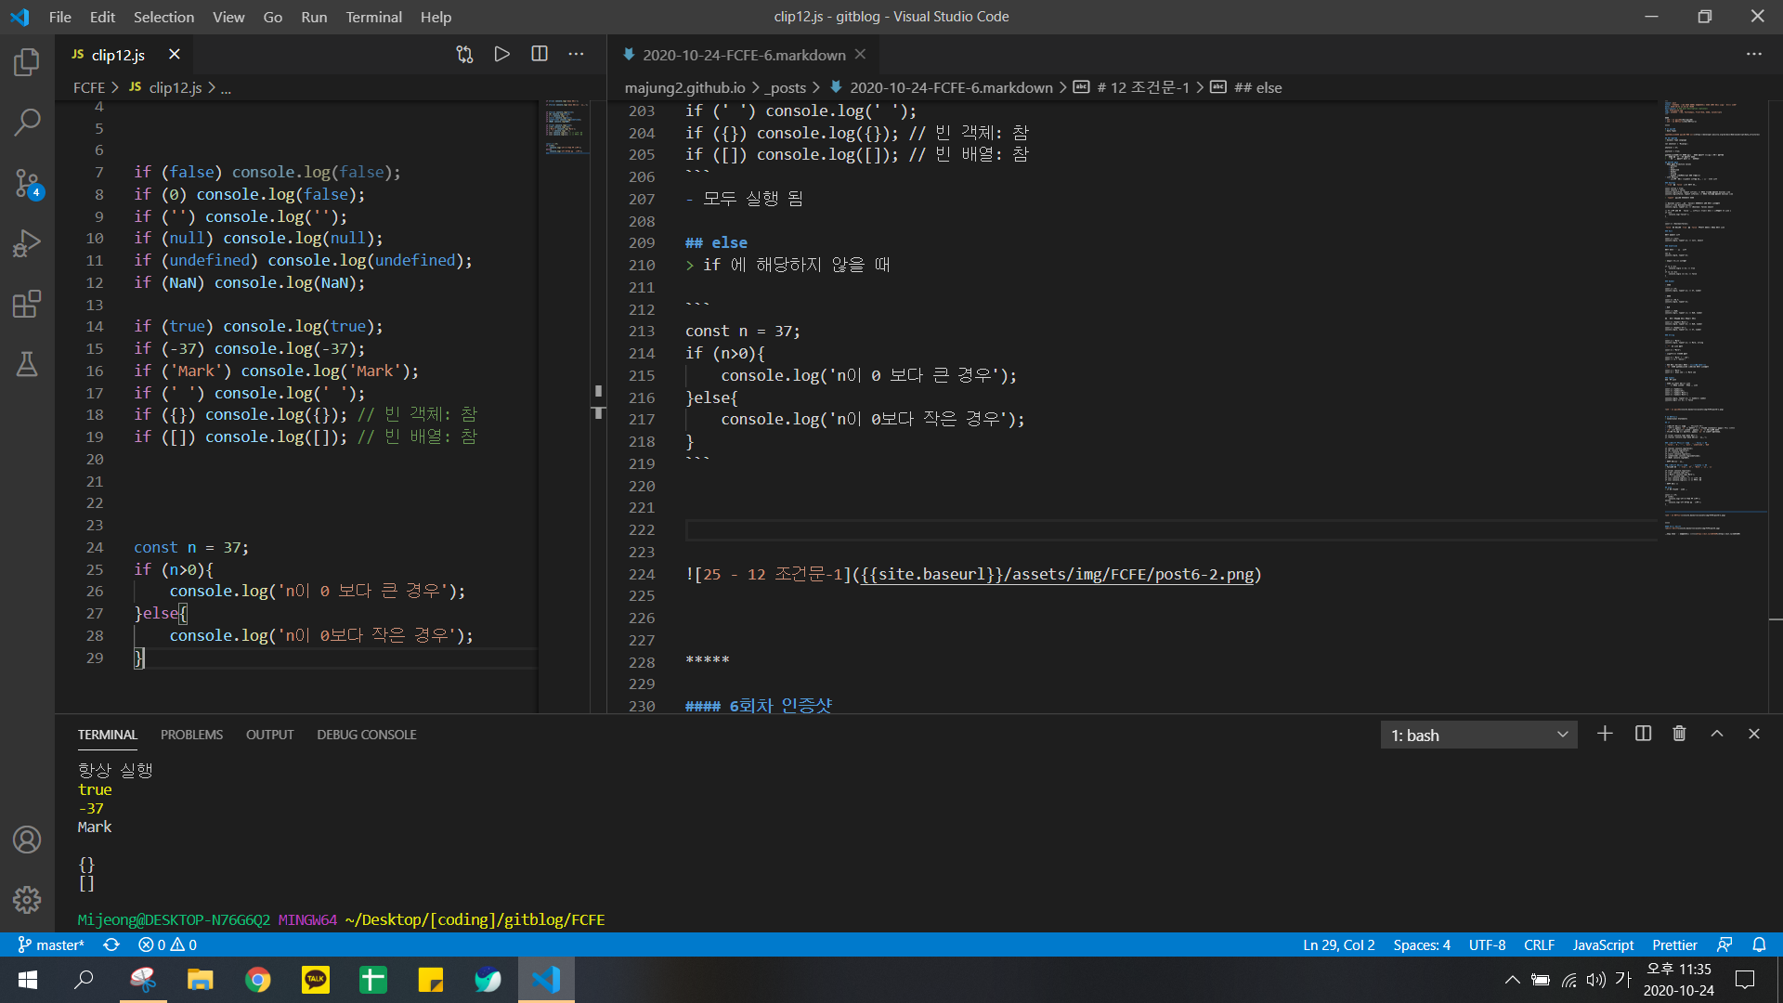Open the Testing flask view
Image resolution: width=1783 pixels, height=1003 pixels.
click(27, 364)
